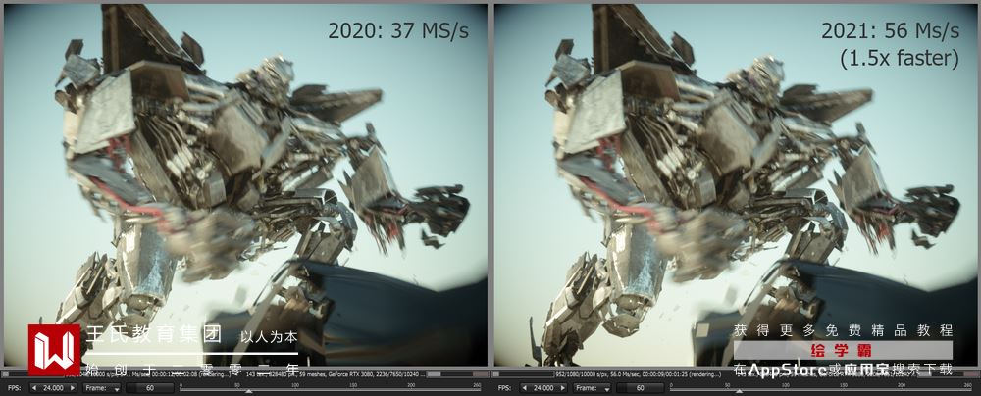981x396 pixels.
Task: Click the GPU memory usage bar in 2020 panel
Action: tap(457, 374)
